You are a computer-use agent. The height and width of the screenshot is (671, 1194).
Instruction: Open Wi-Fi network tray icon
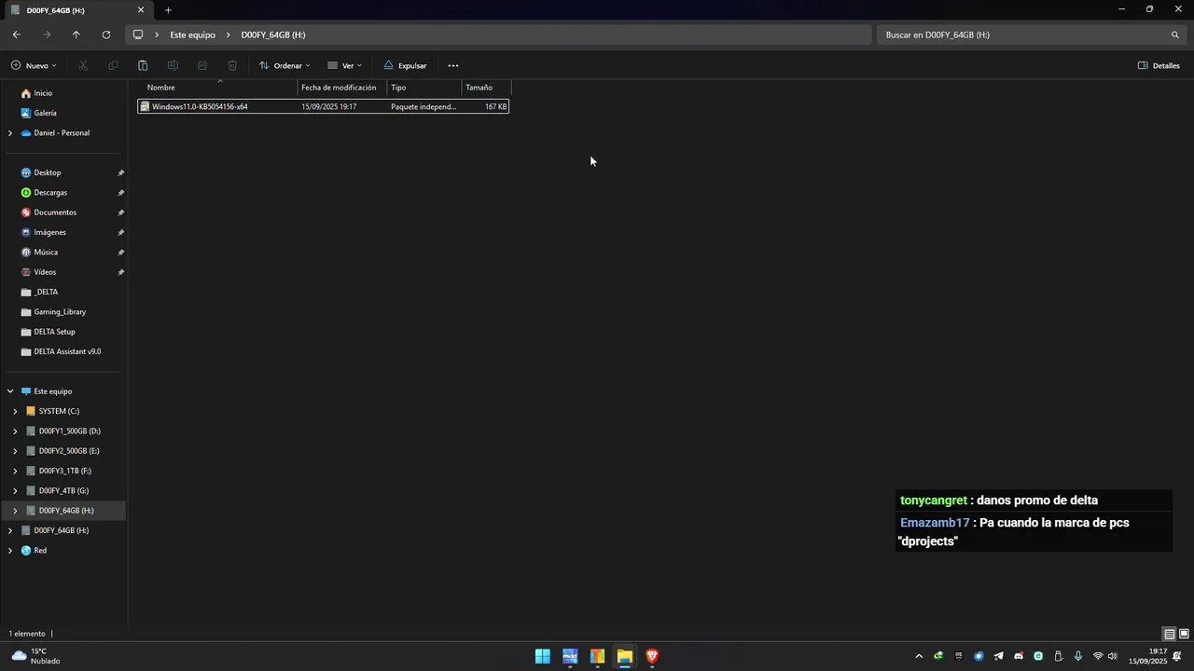[x=1098, y=656]
